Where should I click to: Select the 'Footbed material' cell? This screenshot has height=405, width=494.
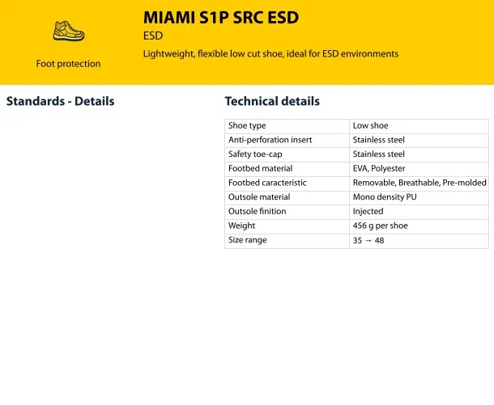(287, 169)
